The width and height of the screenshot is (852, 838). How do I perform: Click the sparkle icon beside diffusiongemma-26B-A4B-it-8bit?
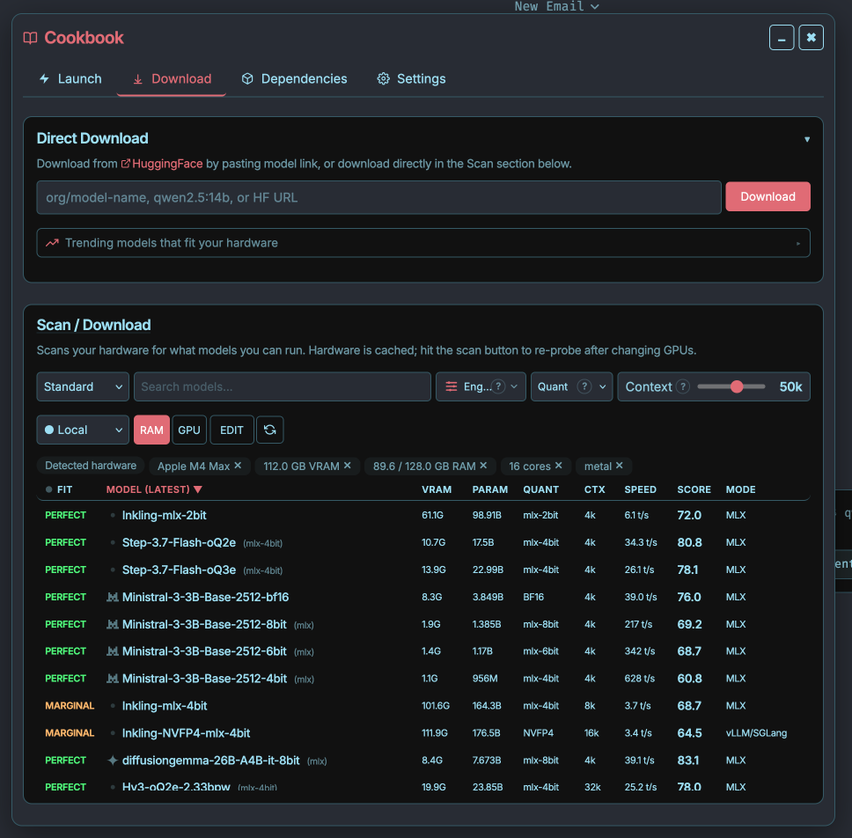tap(113, 761)
